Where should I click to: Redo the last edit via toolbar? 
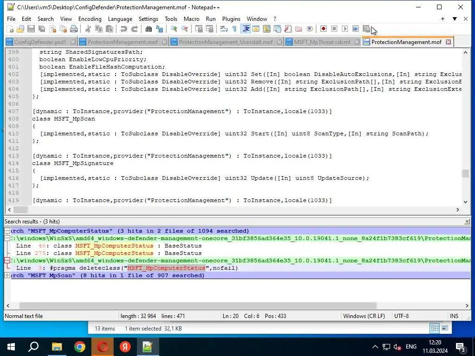point(134,29)
